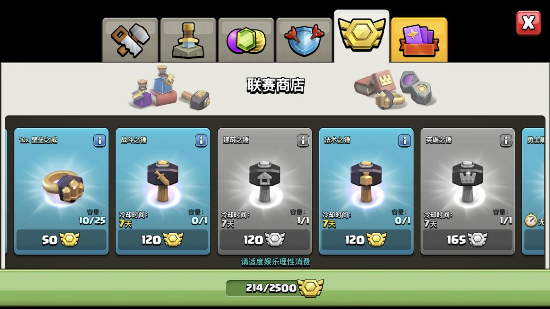Buy 法术之锤 for 120 medals
The height and width of the screenshot is (309, 550).
(366, 240)
